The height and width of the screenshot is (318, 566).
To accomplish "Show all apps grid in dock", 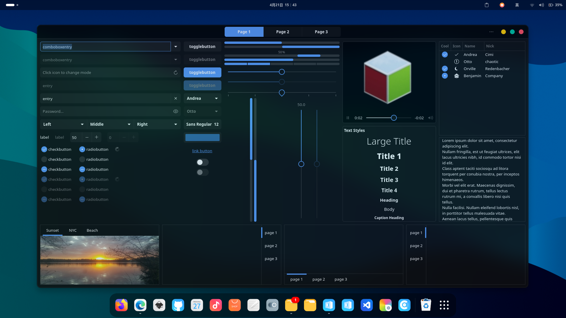I will tap(444, 305).
